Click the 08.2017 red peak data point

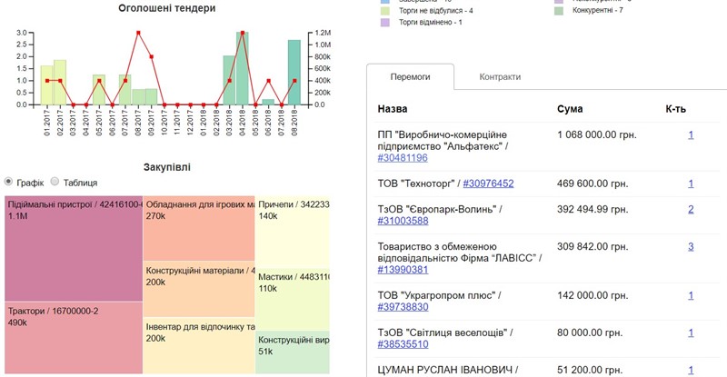[138, 33]
